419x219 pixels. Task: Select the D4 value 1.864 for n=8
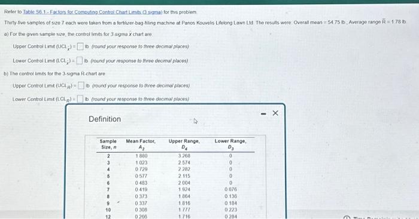tap(184, 196)
